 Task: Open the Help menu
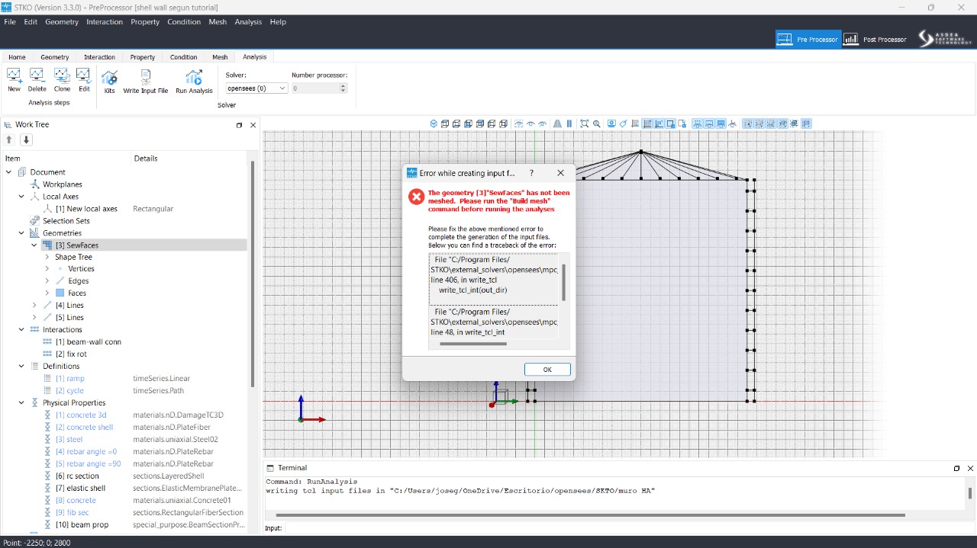[278, 22]
